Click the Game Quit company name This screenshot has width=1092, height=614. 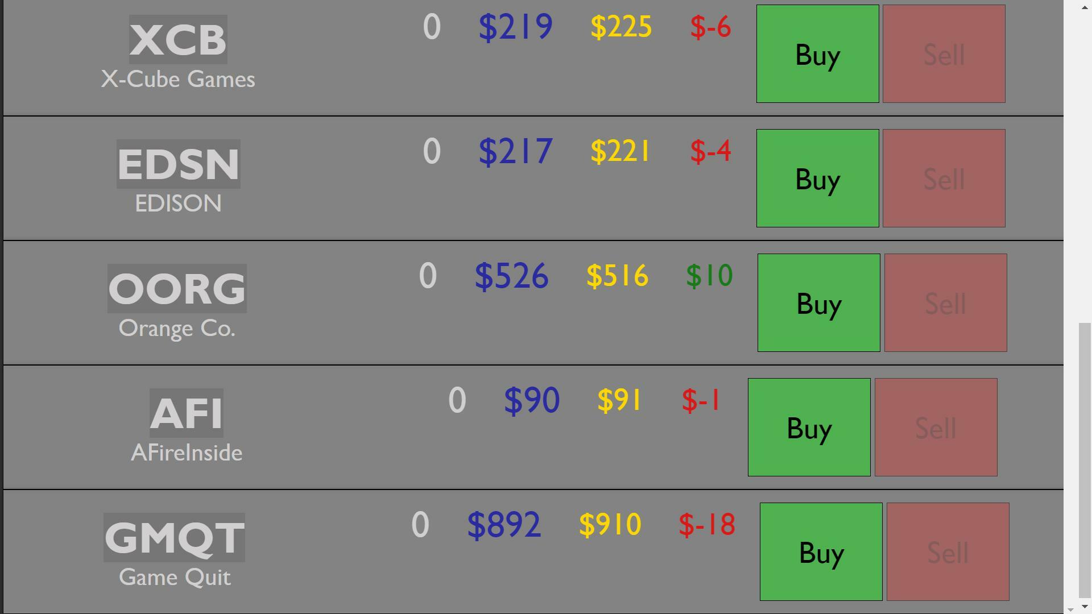pyautogui.click(x=175, y=578)
